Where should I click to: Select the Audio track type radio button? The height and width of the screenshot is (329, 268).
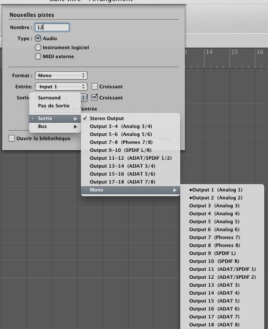tap(38, 39)
